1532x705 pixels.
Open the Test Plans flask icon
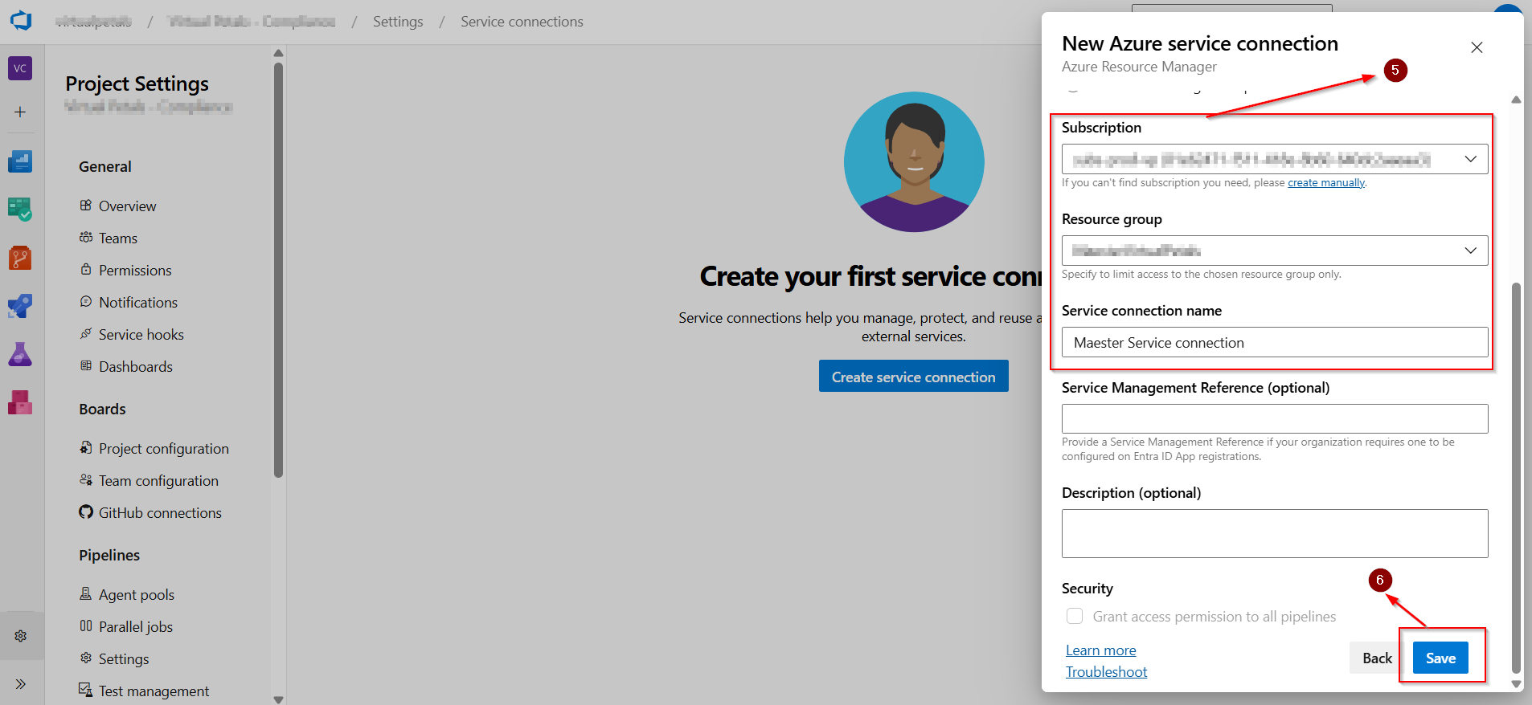click(x=20, y=354)
